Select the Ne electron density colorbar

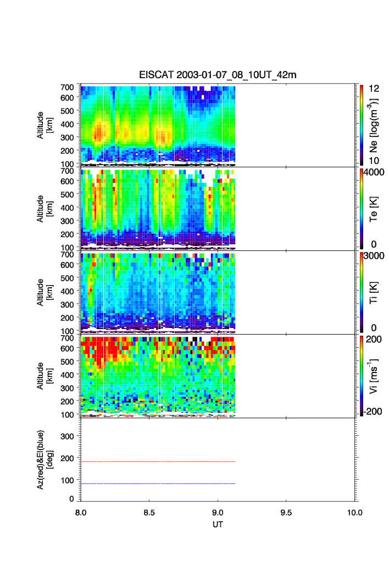[x=361, y=124]
